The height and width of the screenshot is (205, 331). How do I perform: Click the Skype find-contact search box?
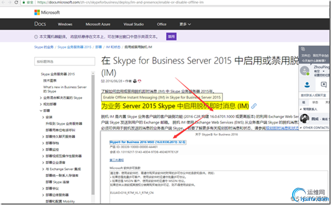(x=314, y=95)
